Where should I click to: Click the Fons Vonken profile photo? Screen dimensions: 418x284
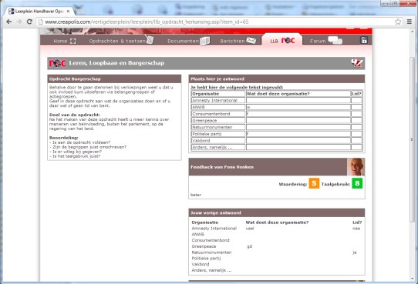click(356, 167)
